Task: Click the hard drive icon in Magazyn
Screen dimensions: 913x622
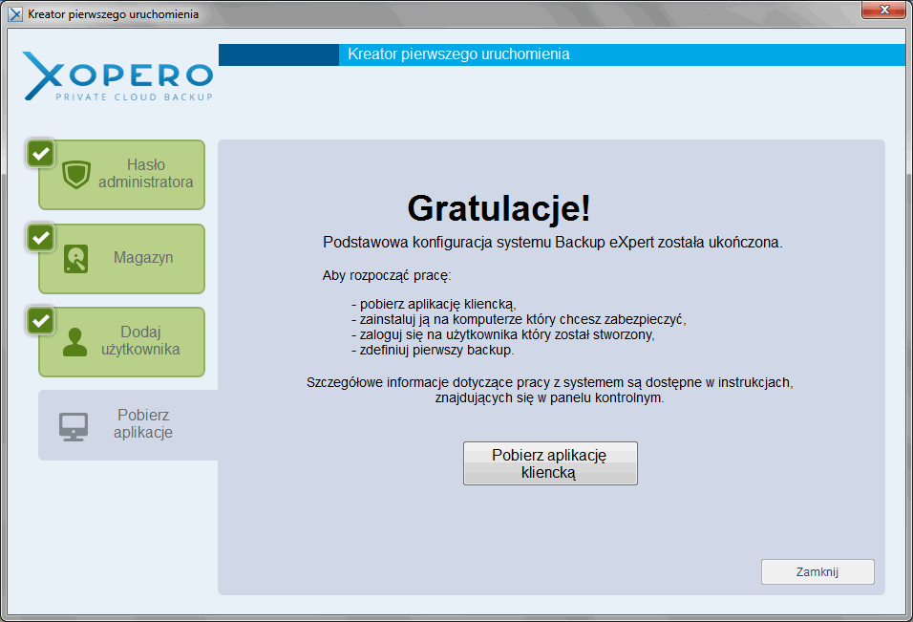Action: (75, 259)
